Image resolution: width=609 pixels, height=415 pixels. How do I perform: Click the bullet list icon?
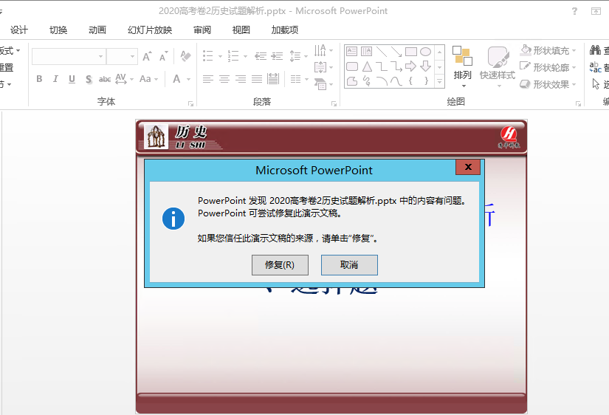[x=208, y=56]
